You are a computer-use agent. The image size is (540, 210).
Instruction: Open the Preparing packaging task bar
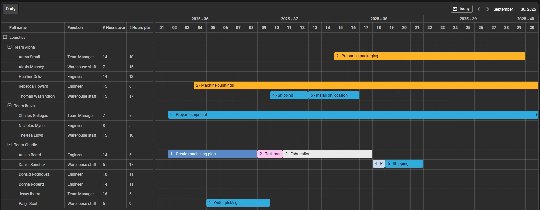(429, 56)
